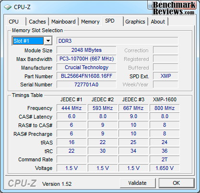200x193 pixels.
Task: Click the serial number 727701A0
Action: pyautogui.click(x=86, y=84)
